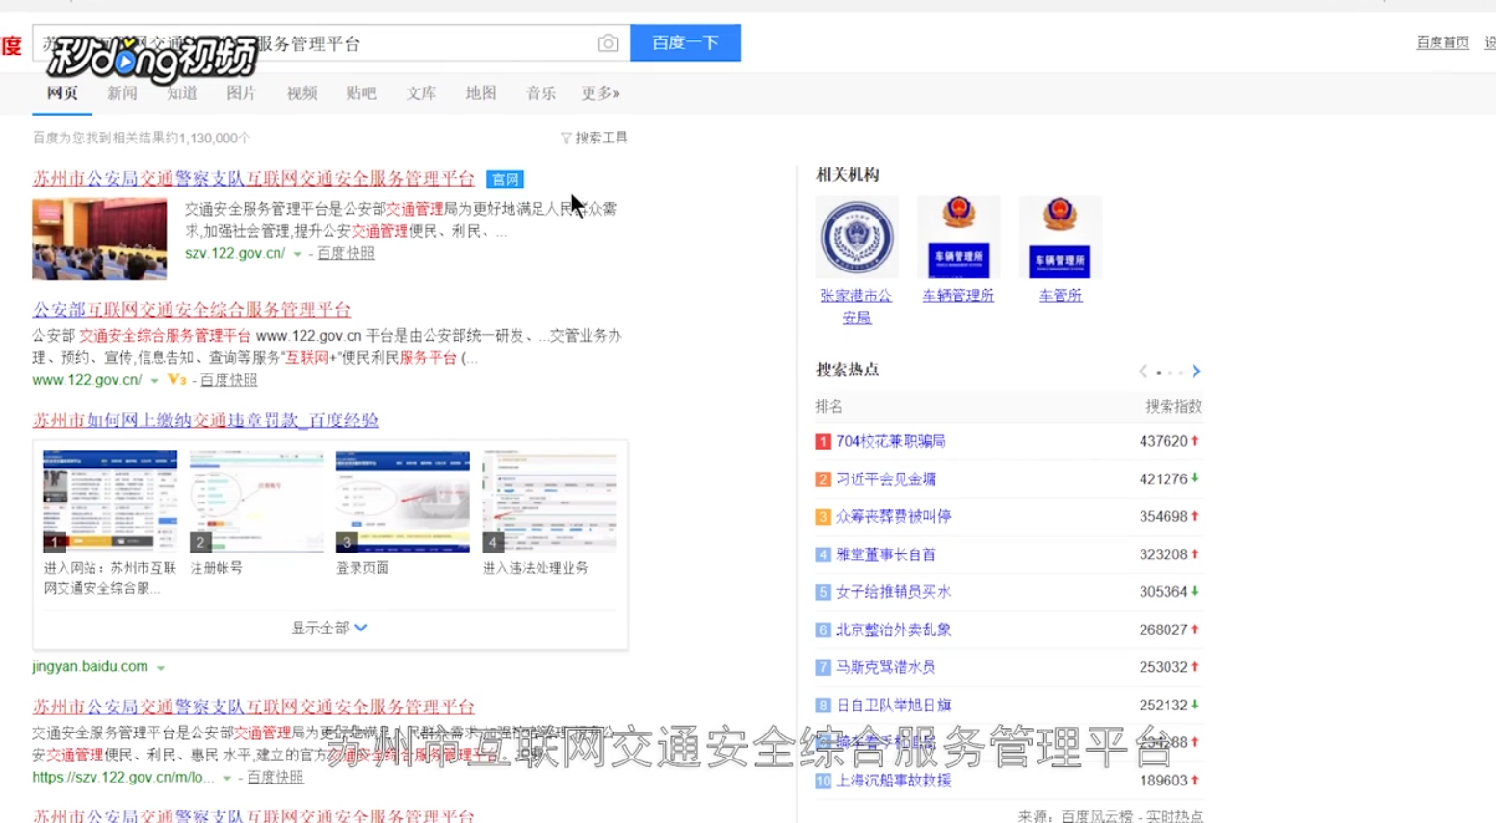The height and width of the screenshot is (823, 1496).
Task: Open the first 苏州市公安局交通警察支队 result link
Action: tap(253, 178)
